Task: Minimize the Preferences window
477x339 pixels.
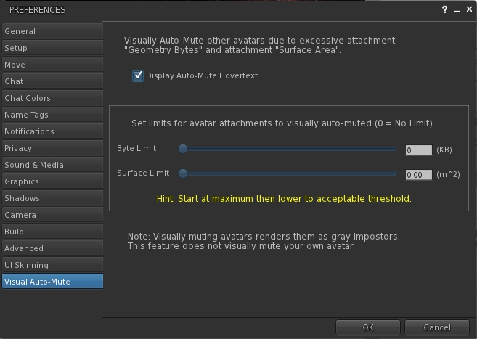Action: [x=457, y=10]
